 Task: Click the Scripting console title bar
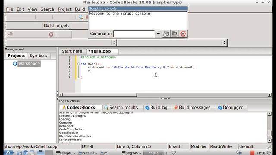pyautogui.click(x=138, y=9)
